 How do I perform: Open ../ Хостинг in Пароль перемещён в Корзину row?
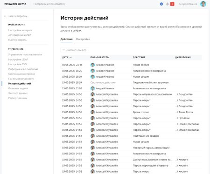point(182,166)
